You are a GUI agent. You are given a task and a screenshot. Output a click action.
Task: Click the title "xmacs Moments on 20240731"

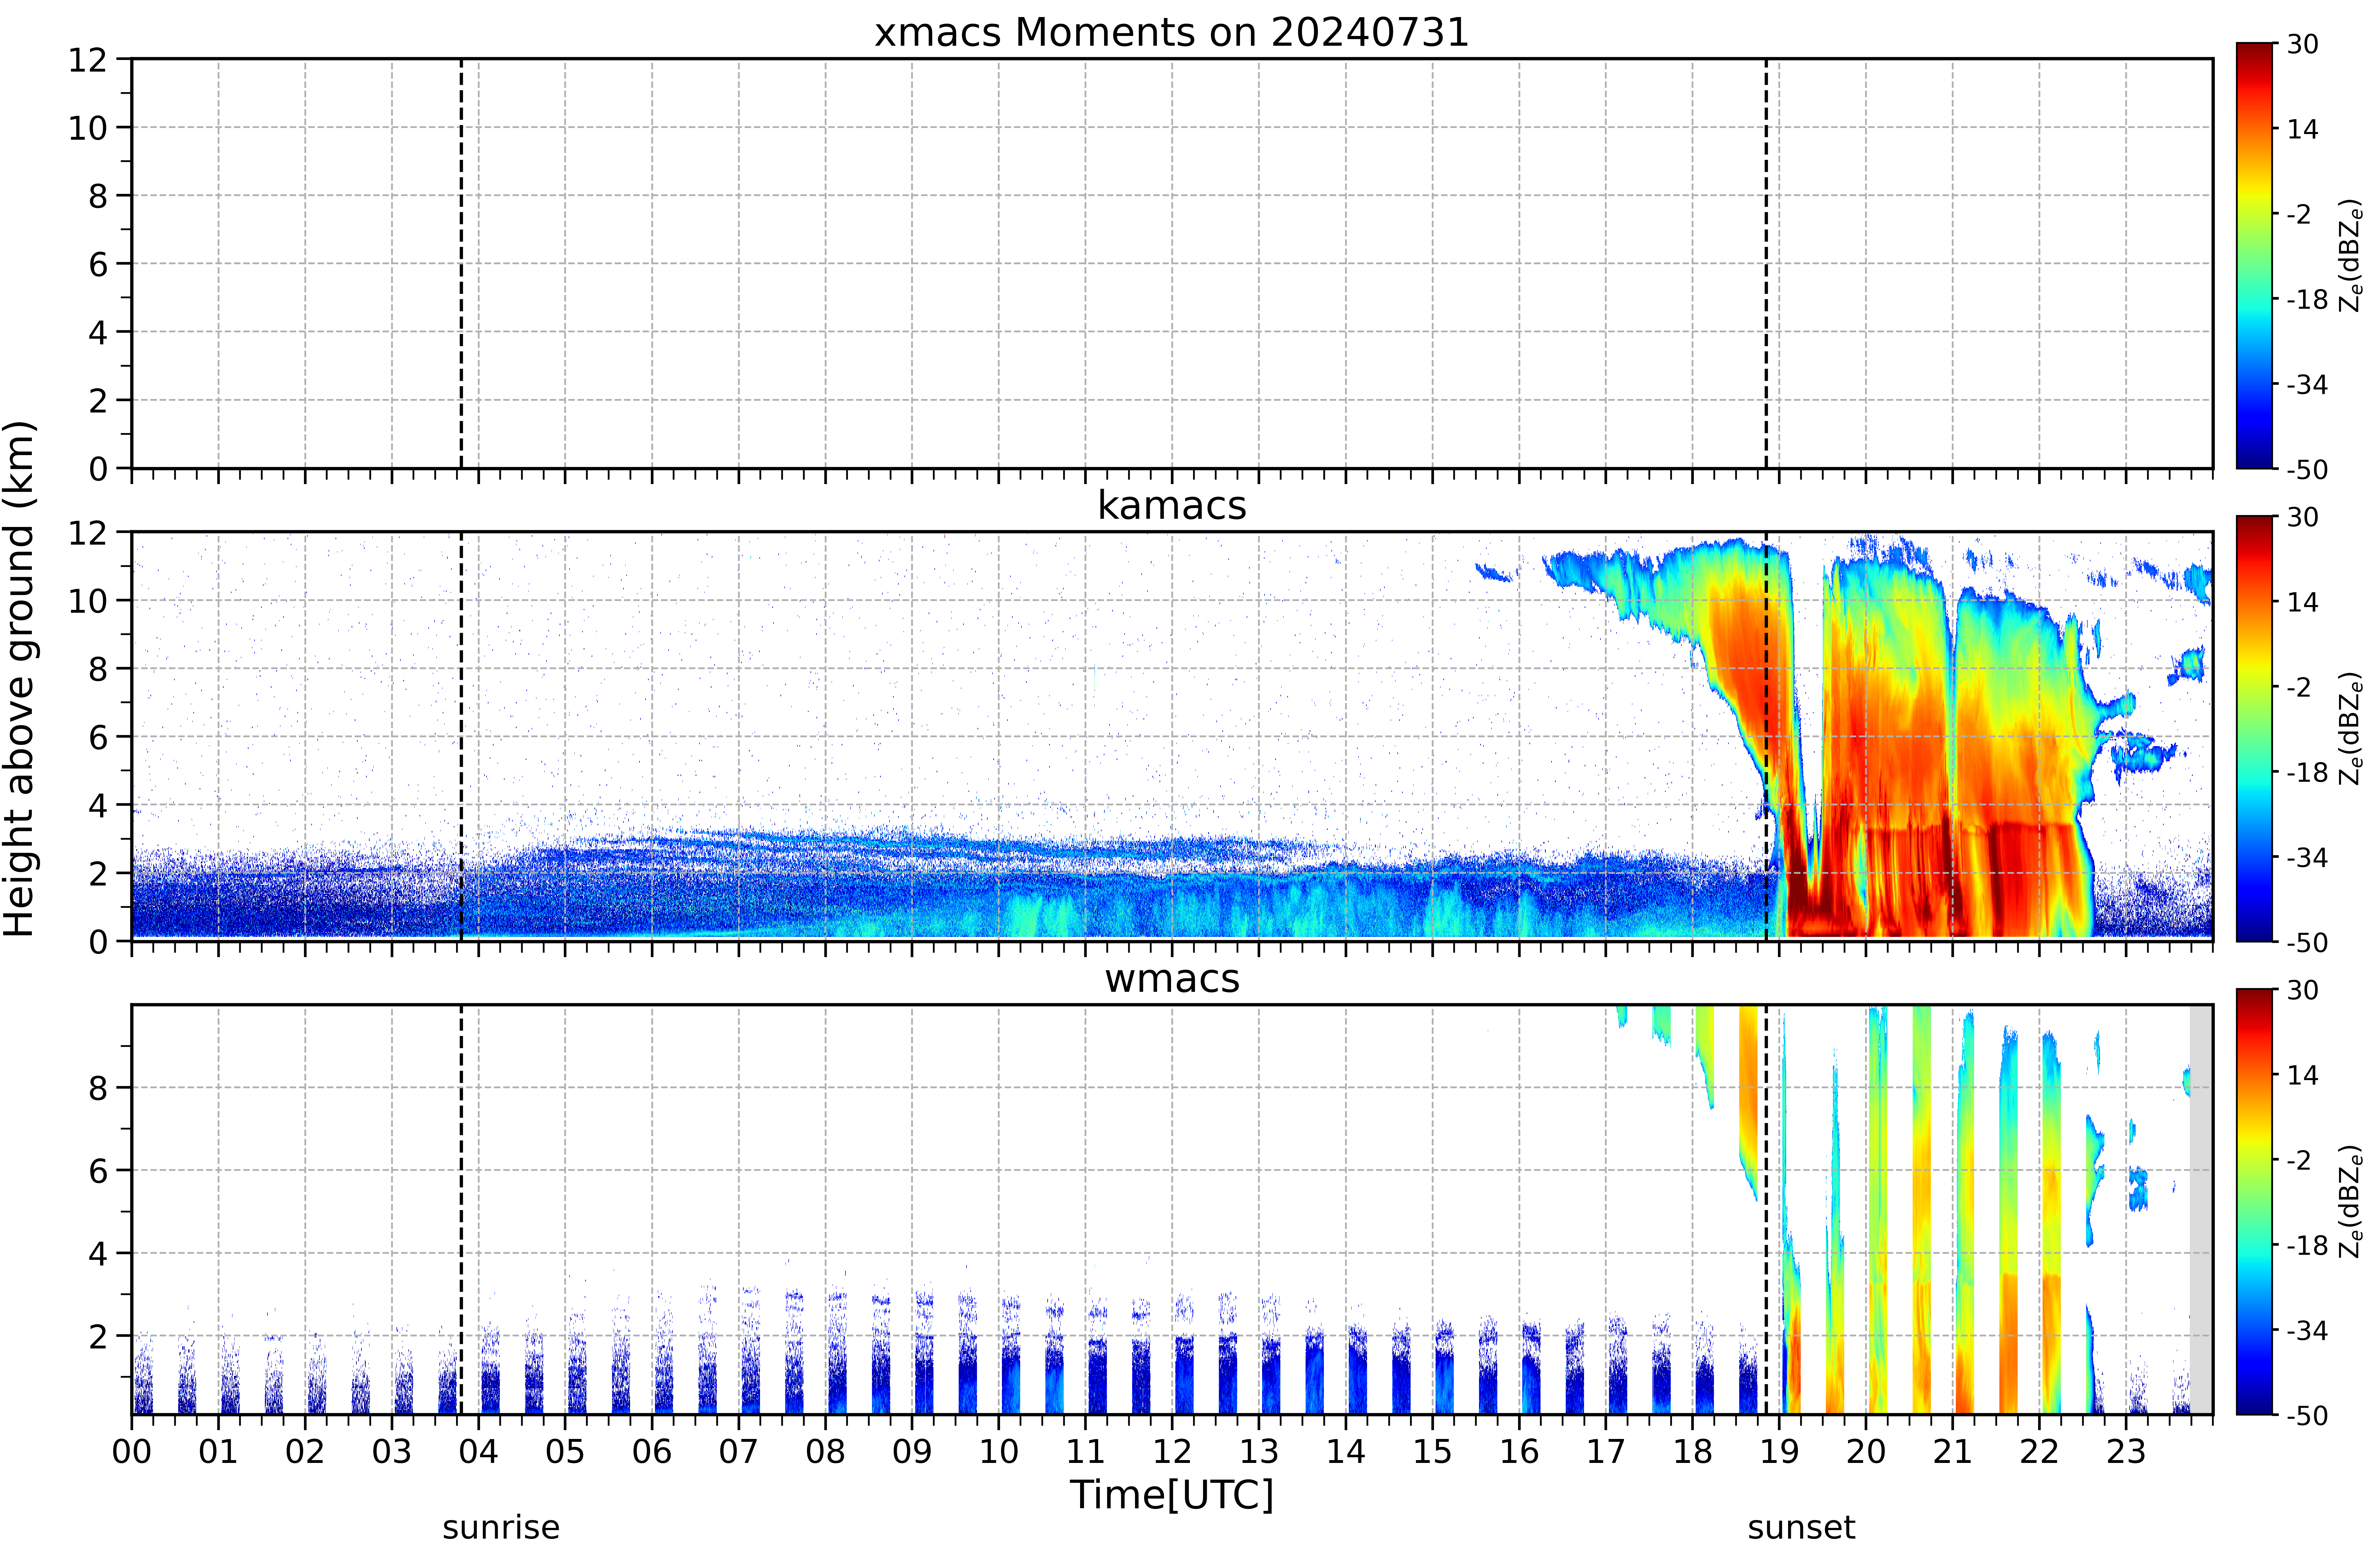(1171, 32)
